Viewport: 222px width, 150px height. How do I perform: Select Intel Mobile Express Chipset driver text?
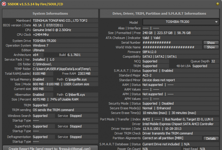point(178,124)
